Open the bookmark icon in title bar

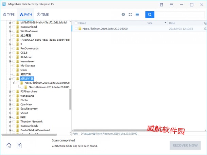coord(161,5)
